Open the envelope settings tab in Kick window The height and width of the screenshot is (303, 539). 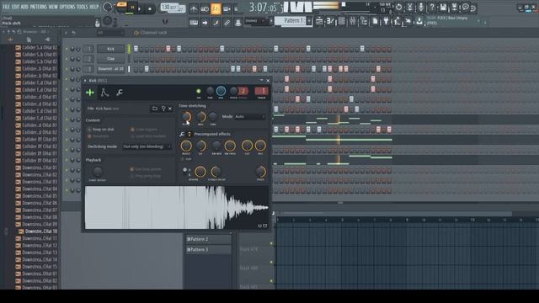(104, 93)
